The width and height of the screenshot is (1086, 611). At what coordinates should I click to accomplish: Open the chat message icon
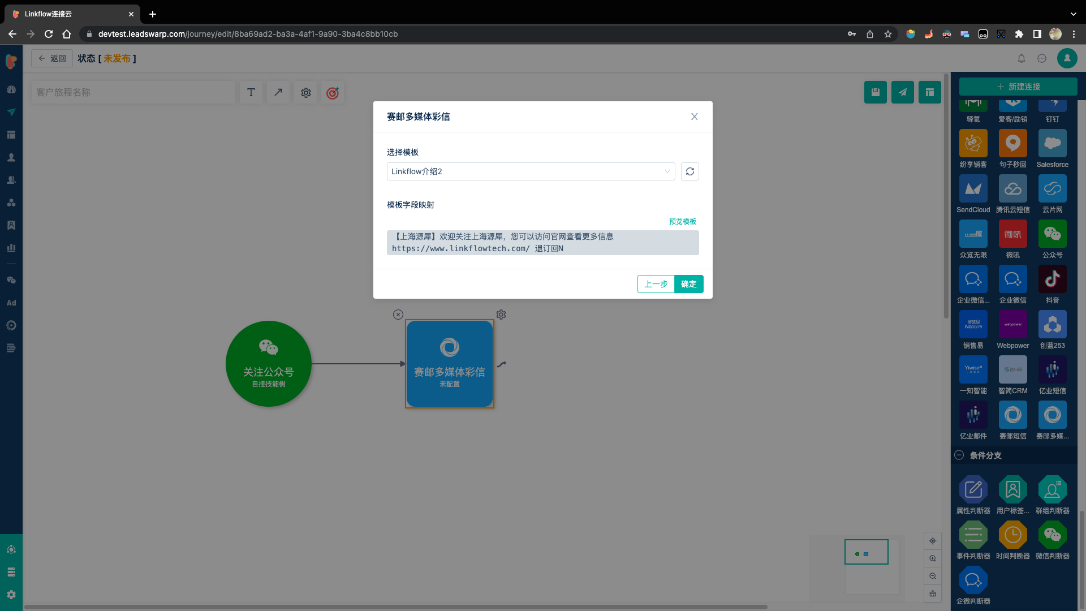pos(1041,58)
